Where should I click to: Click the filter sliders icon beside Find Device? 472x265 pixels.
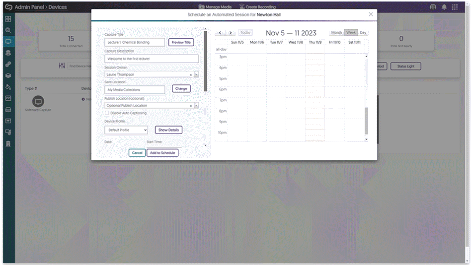[x=62, y=66]
